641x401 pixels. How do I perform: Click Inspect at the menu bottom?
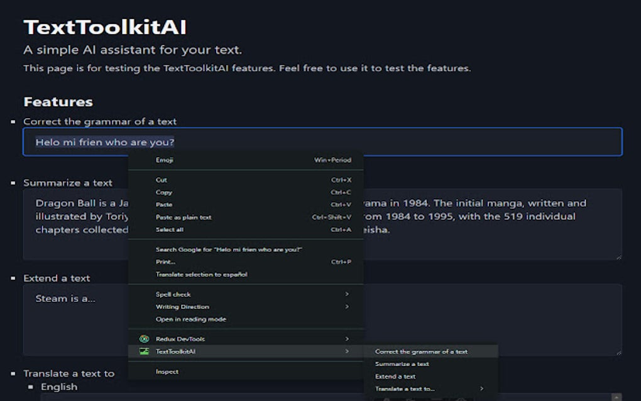pyautogui.click(x=167, y=371)
